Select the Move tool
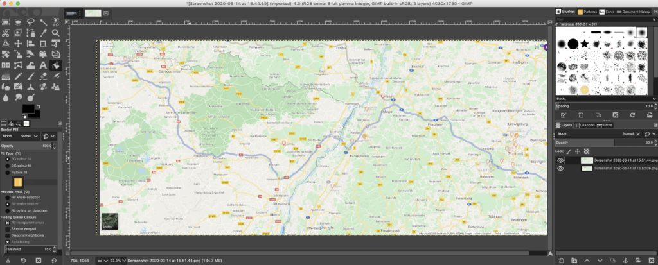Viewport: 658px width, 265px height. pos(18,44)
